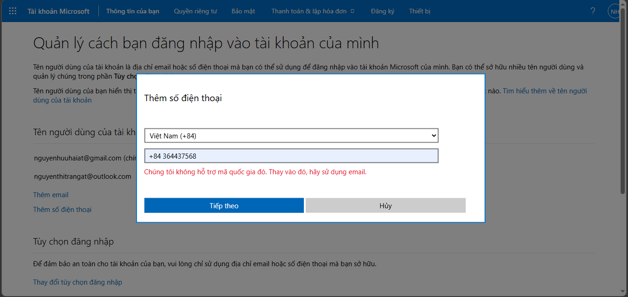
Task: Open the Đăng ký tab
Action: pyautogui.click(x=383, y=11)
